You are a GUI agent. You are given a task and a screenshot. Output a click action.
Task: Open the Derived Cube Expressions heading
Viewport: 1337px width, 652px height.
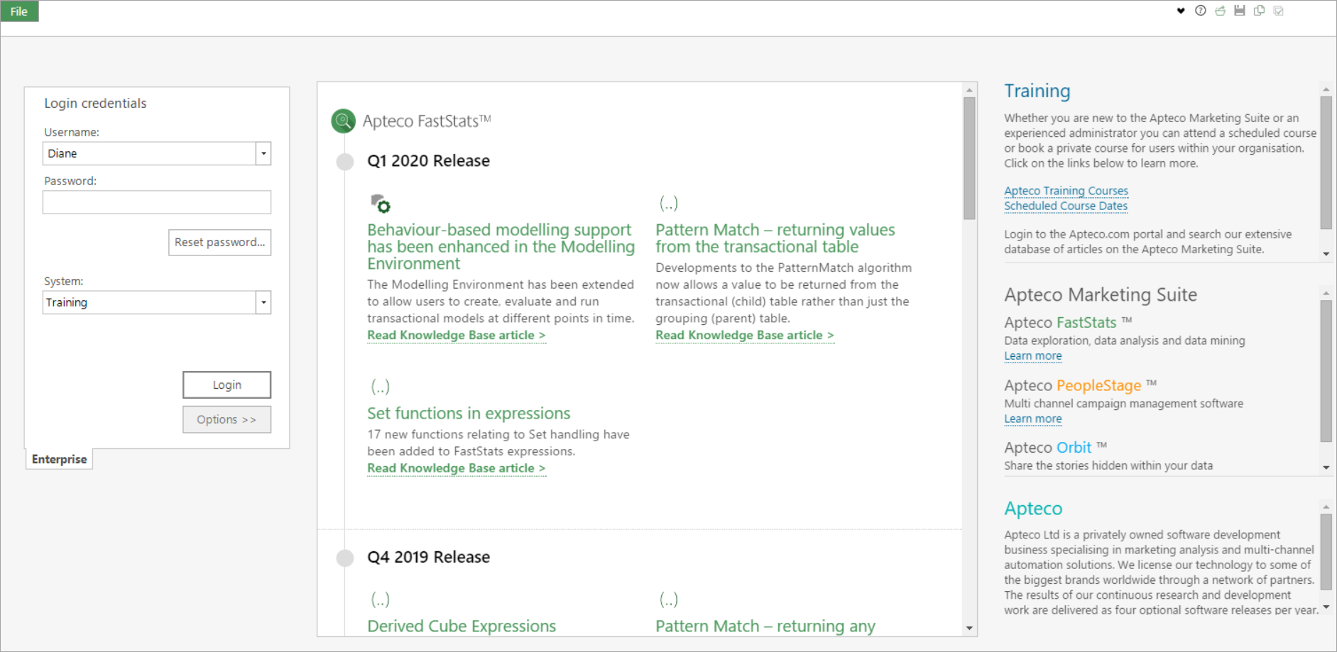pos(462,626)
